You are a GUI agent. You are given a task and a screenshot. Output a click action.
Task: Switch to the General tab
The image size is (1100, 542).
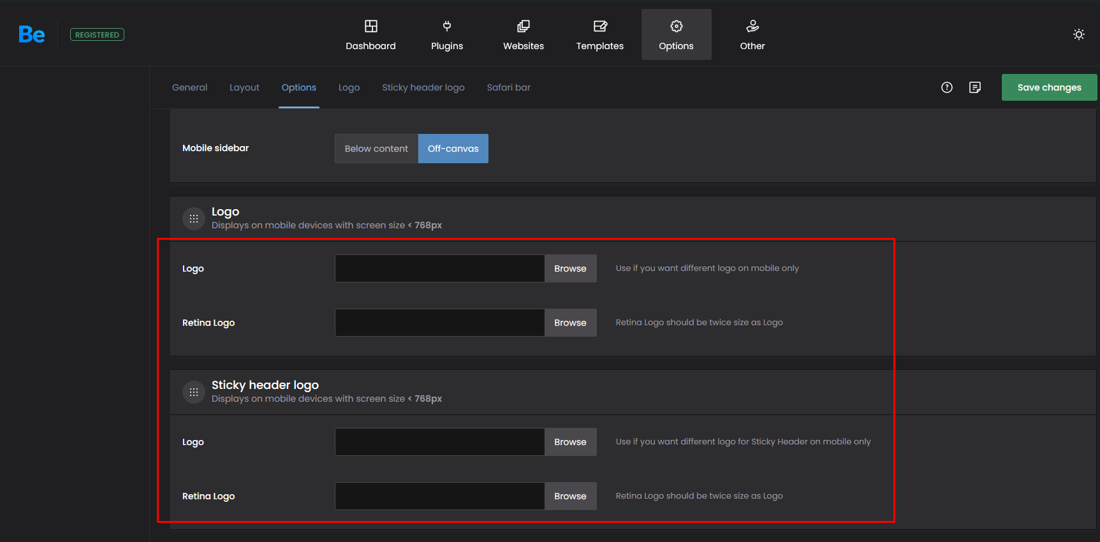click(190, 87)
